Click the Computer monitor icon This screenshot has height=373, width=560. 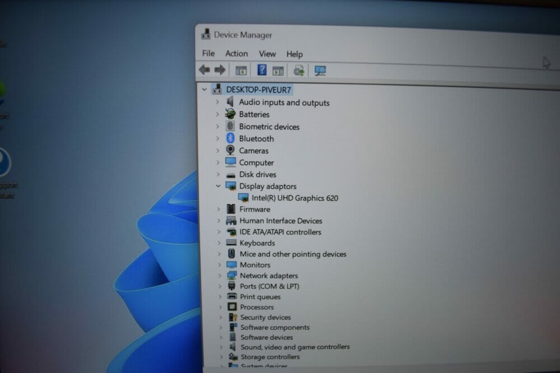pos(230,162)
